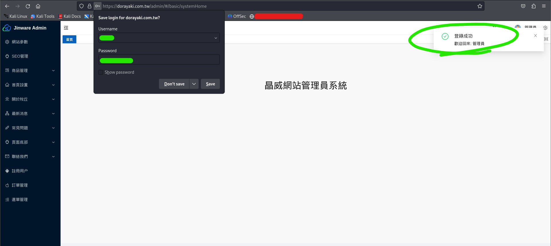Open the browser home page icon
The height and width of the screenshot is (246, 551).
38,6
